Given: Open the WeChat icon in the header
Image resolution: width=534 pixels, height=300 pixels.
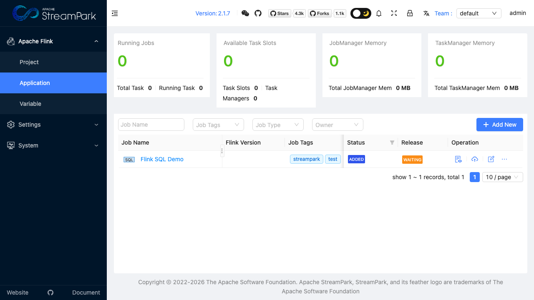Looking at the screenshot, I should [x=245, y=13].
